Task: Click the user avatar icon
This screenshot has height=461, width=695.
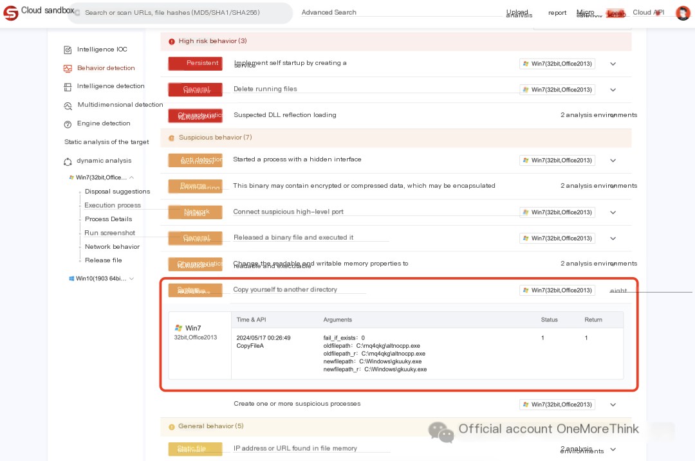Action: 683,13
